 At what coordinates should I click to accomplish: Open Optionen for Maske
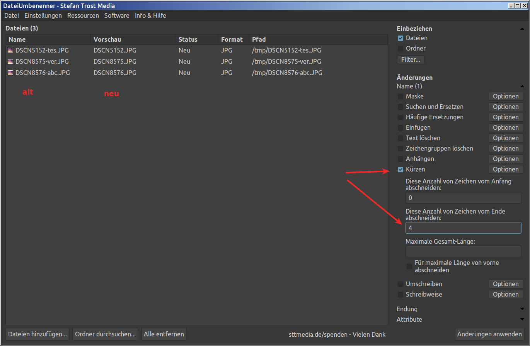tap(506, 97)
